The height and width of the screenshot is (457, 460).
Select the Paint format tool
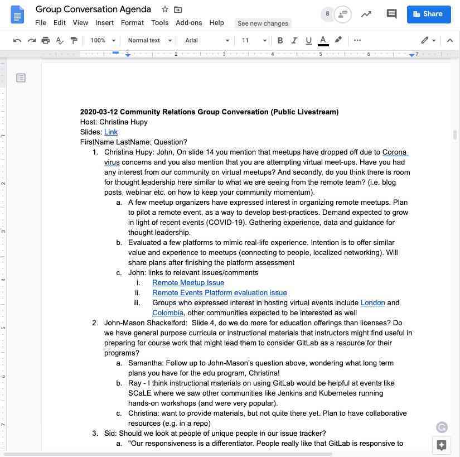(74, 40)
